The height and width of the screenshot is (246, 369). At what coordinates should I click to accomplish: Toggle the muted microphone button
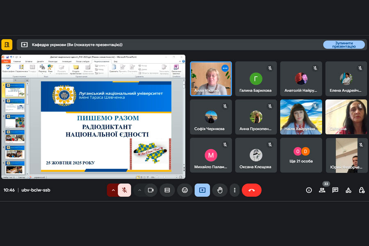(125, 190)
